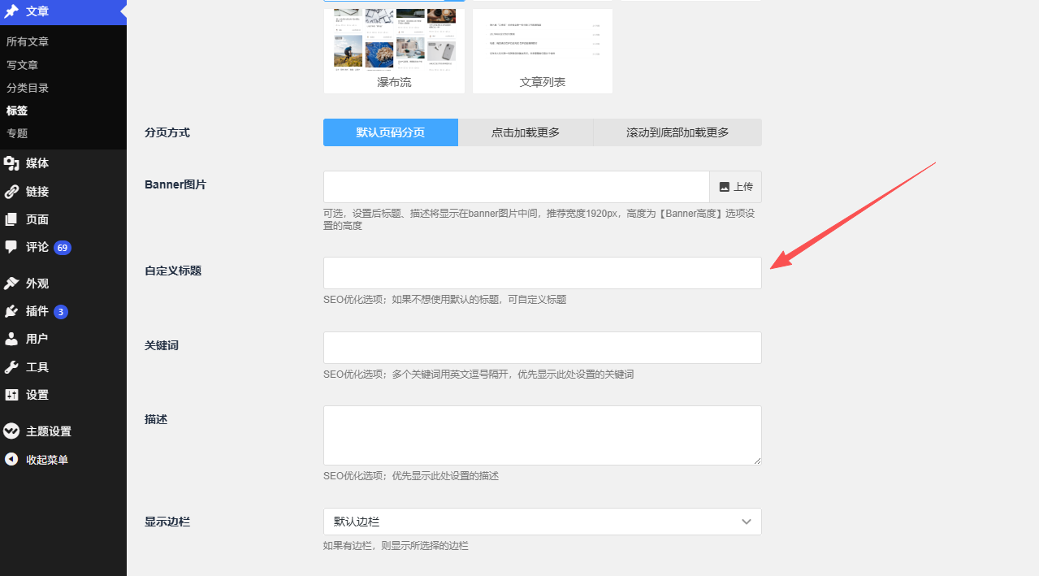Open 所有文章 submenu item
The height and width of the screenshot is (576, 1039).
(28, 41)
